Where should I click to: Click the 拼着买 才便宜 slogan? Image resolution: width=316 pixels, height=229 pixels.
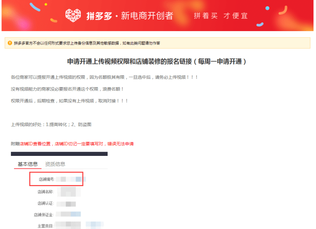[x=221, y=16]
